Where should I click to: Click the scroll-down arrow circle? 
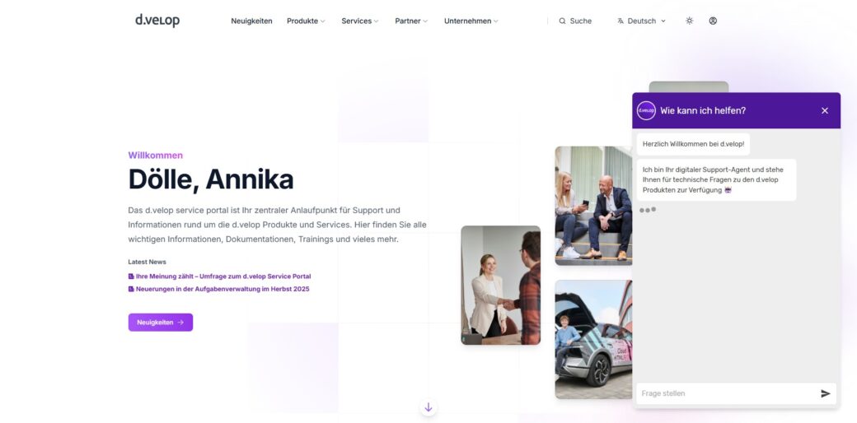click(428, 407)
